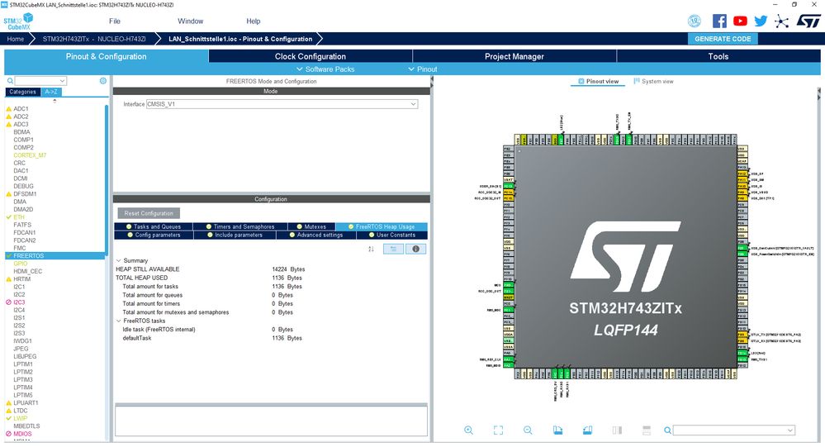825x447 pixels.
Task: Click the ST logo in the header
Action: coord(808,21)
